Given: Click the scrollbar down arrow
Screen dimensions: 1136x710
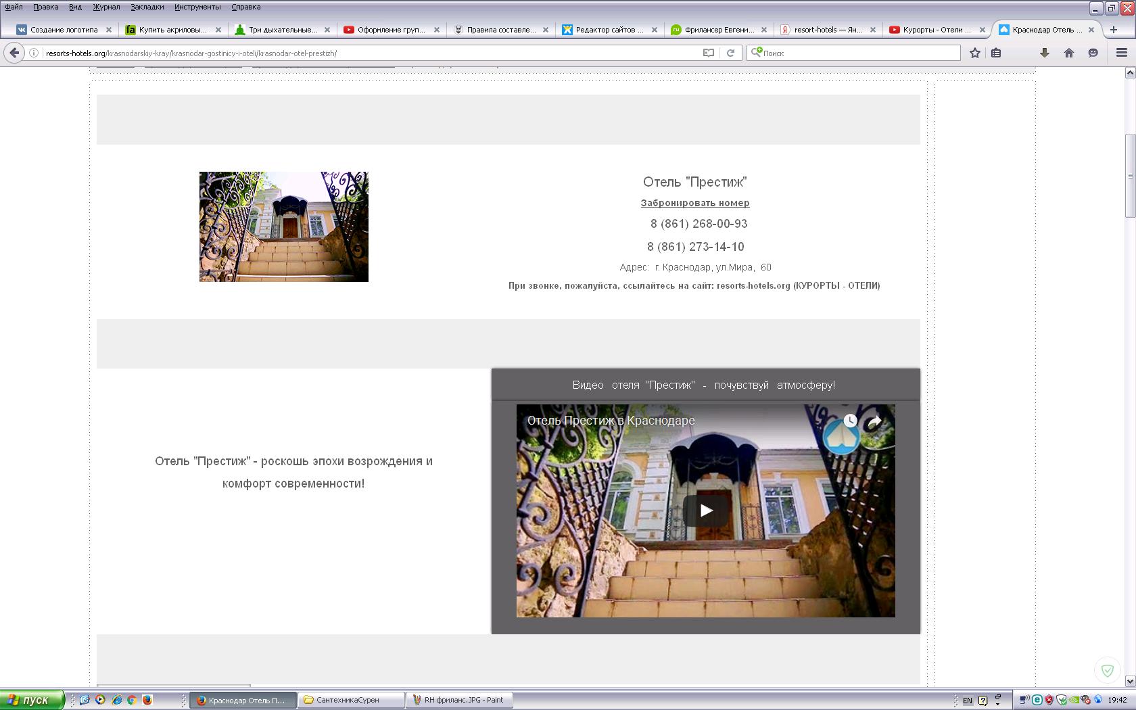Looking at the screenshot, I should coord(1129,681).
